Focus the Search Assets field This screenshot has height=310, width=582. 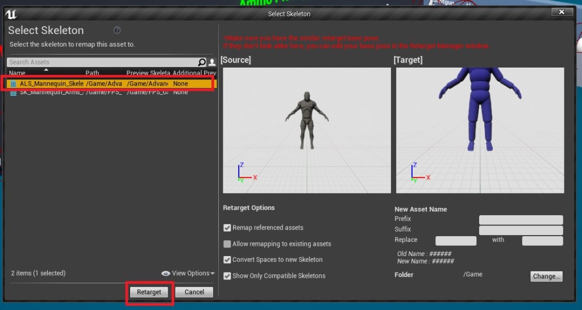pyautogui.click(x=102, y=62)
